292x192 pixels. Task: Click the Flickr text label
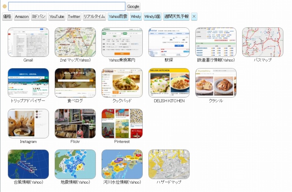[x=75, y=142]
